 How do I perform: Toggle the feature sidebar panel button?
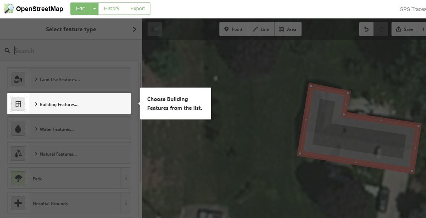pyautogui.click(x=155, y=29)
